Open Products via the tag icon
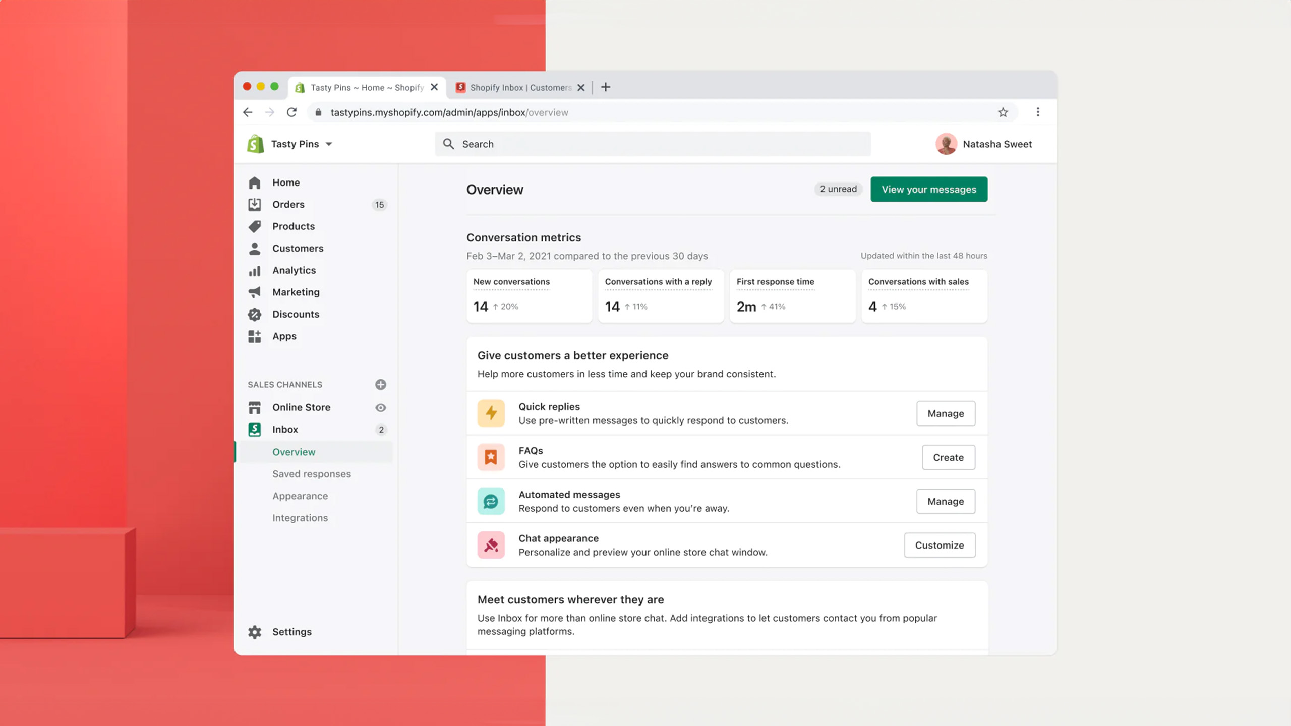The height and width of the screenshot is (726, 1291). tap(255, 226)
